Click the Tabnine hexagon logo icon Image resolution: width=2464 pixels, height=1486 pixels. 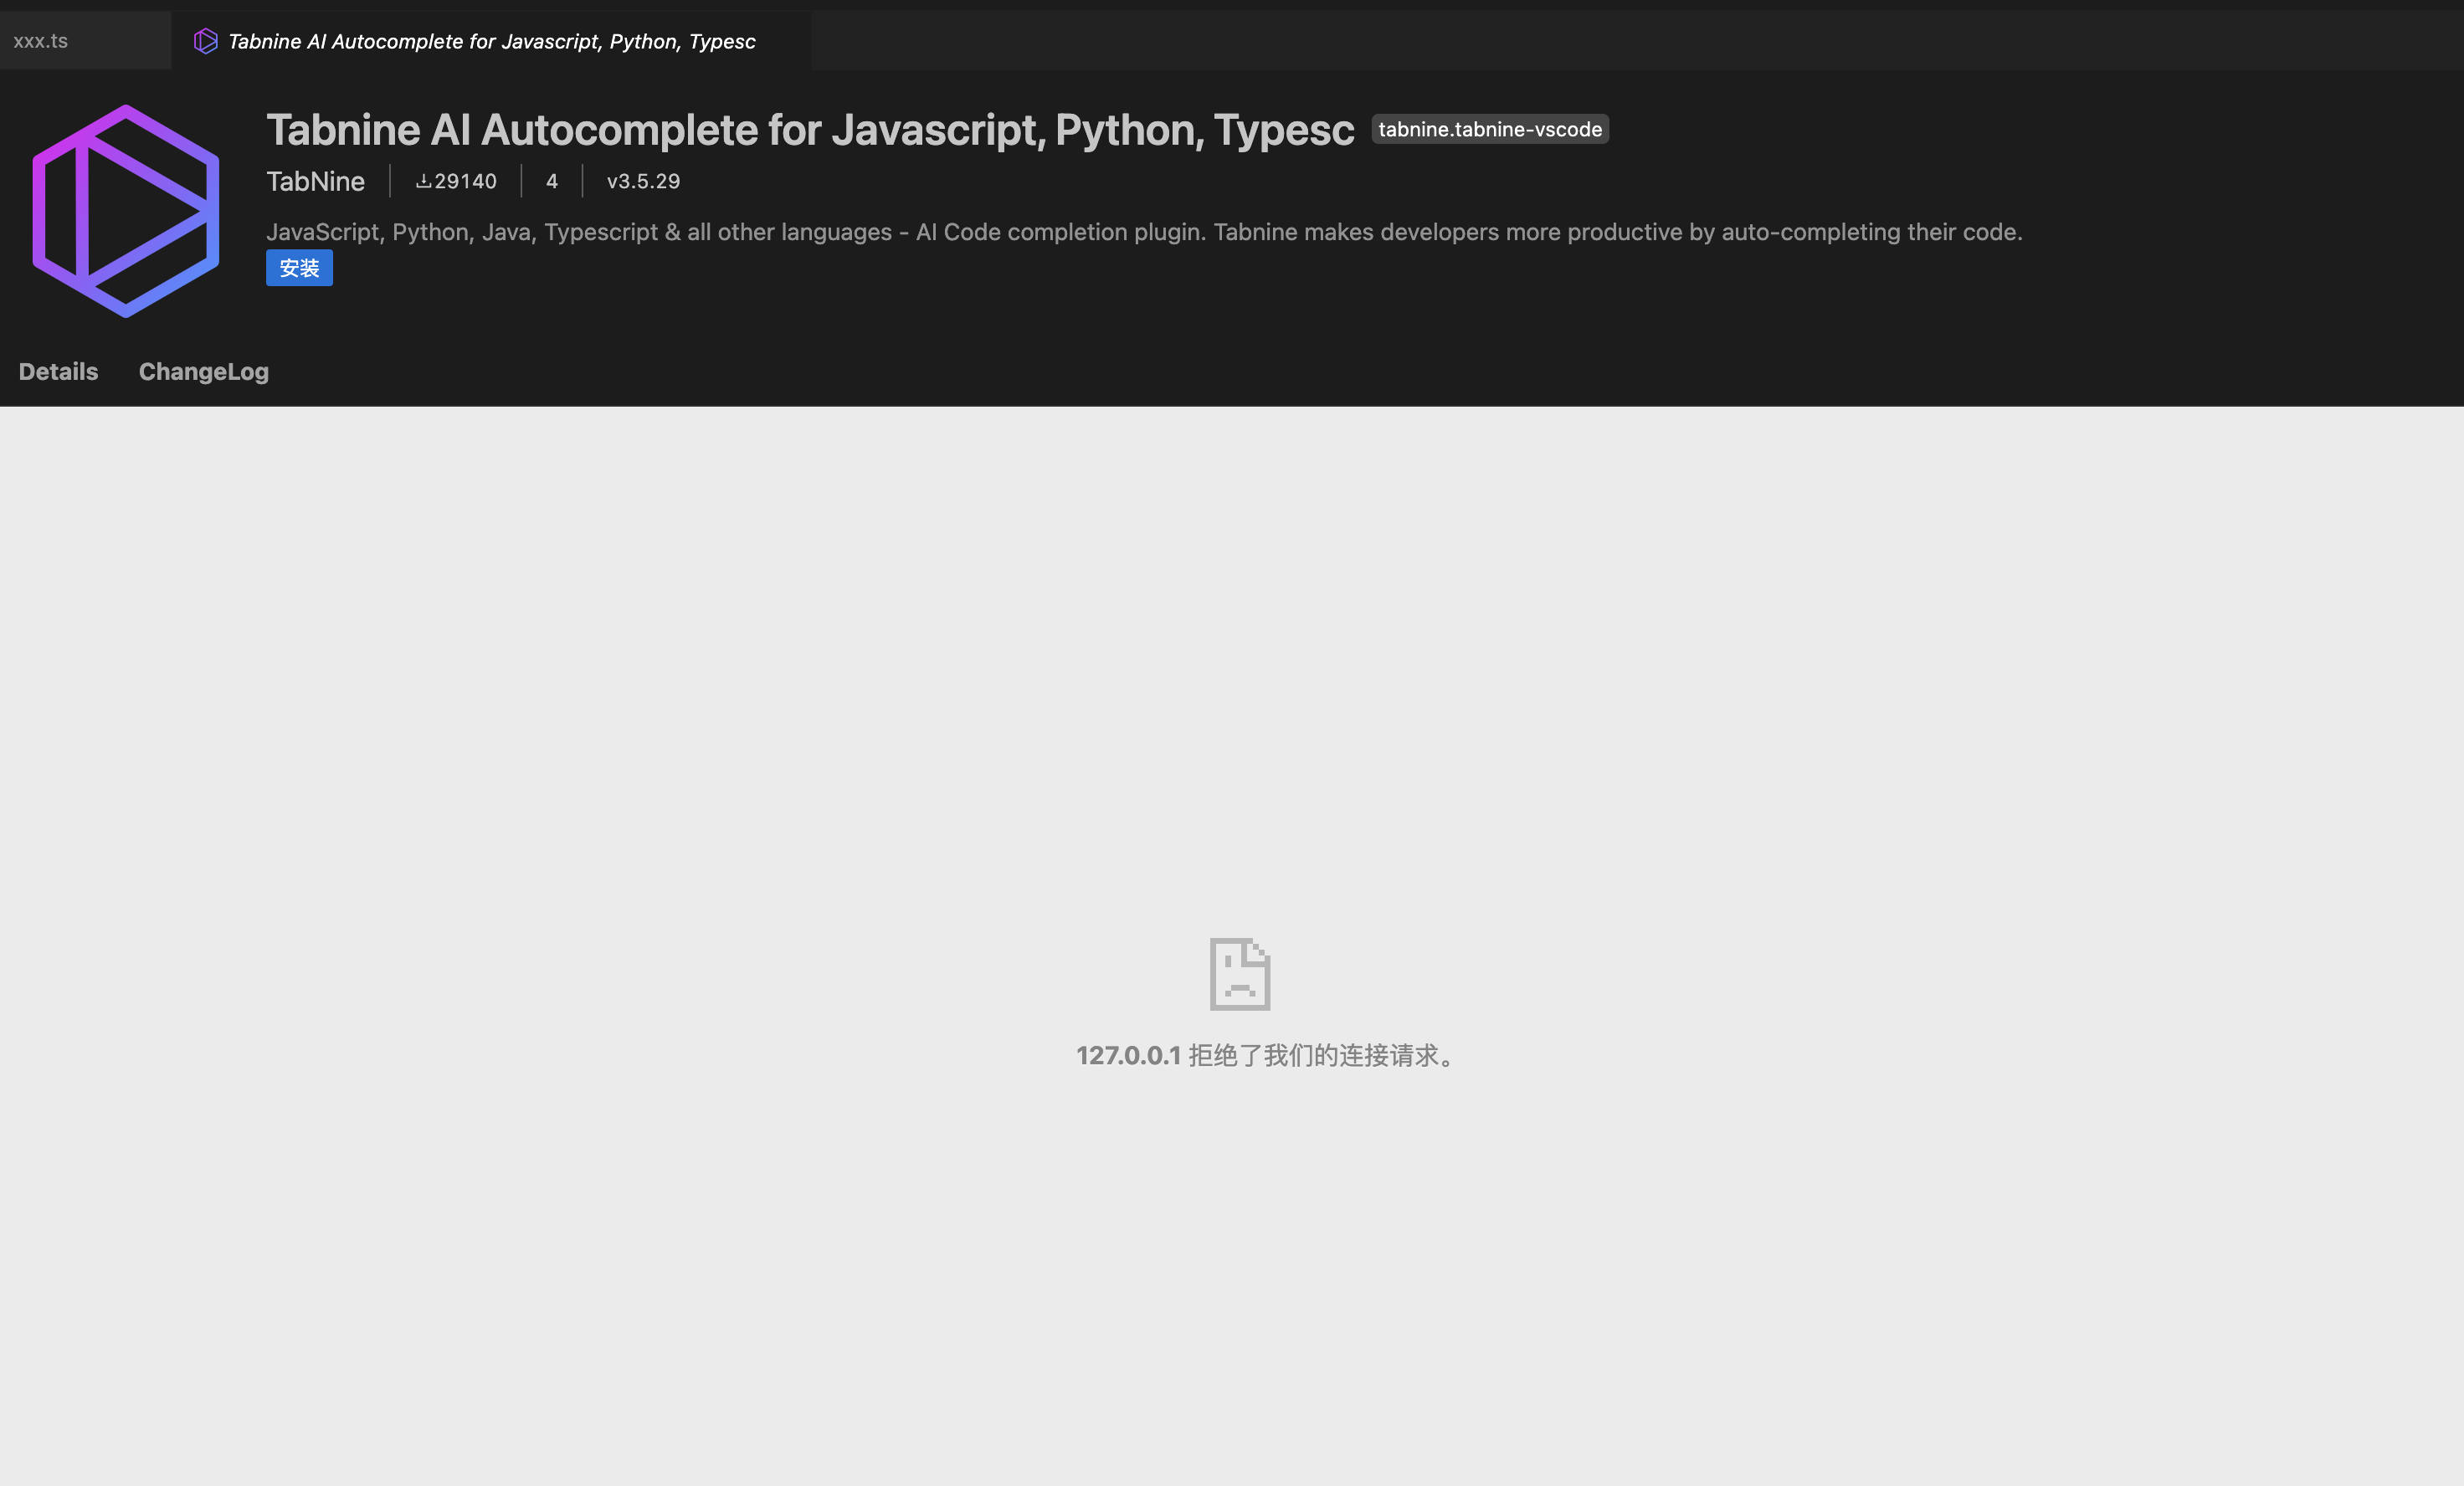pyautogui.click(x=126, y=207)
